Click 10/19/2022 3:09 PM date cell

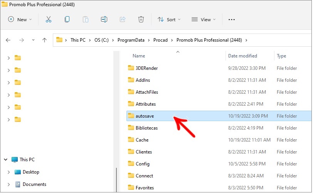pyautogui.click(x=248, y=116)
